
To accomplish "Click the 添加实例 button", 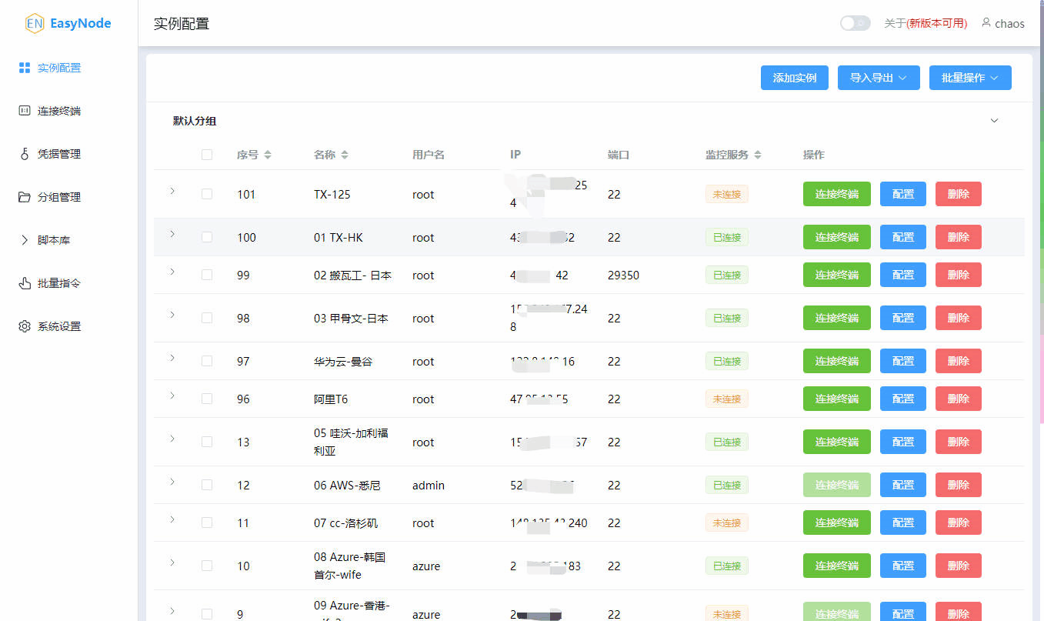I will pos(794,77).
